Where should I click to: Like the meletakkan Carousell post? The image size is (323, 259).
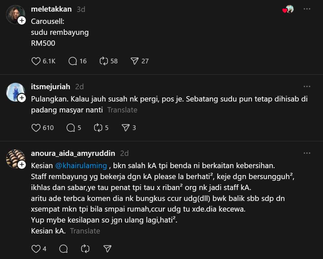[x=36, y=61]
